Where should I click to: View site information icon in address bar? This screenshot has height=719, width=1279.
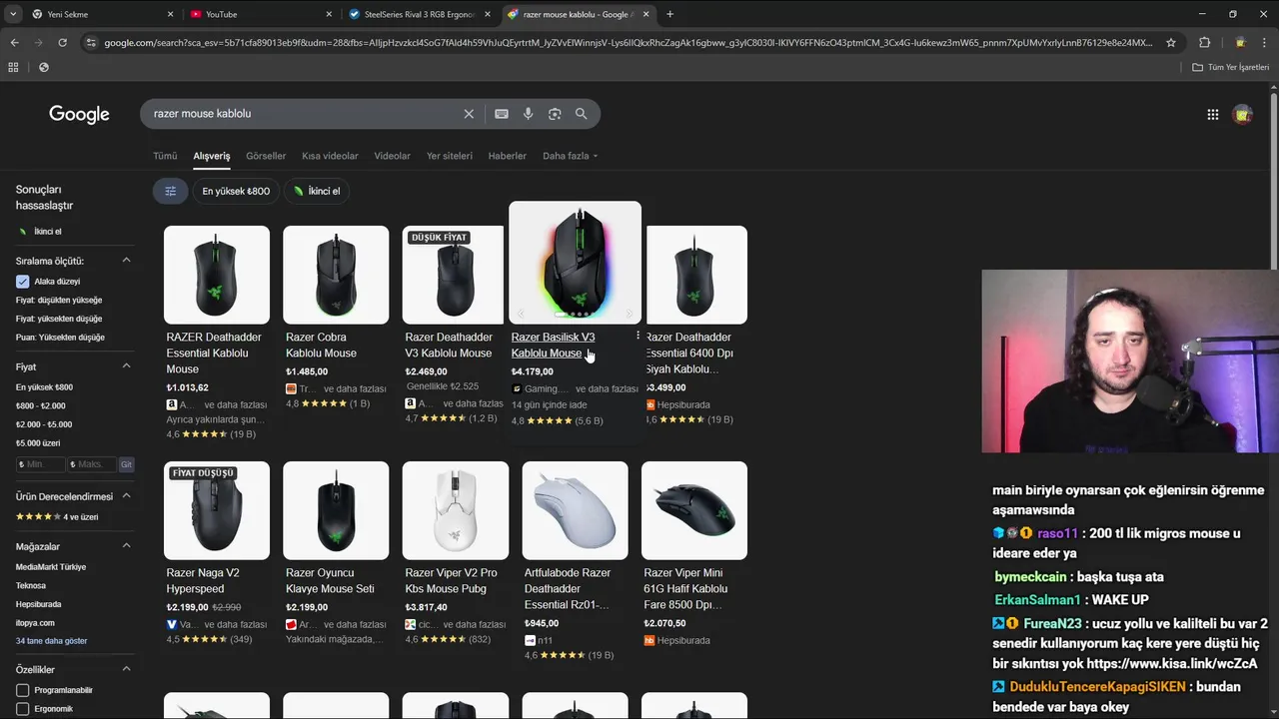91,43
